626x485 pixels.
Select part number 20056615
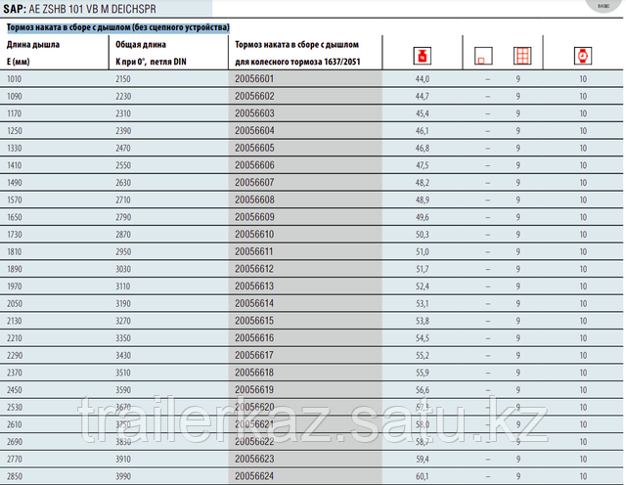254,321
